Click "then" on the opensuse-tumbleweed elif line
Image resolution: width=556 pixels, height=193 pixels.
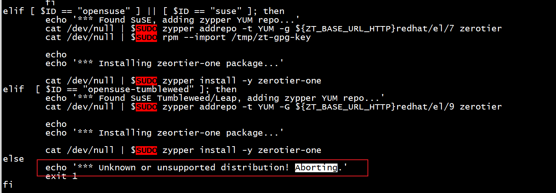(x=226, y=90)
